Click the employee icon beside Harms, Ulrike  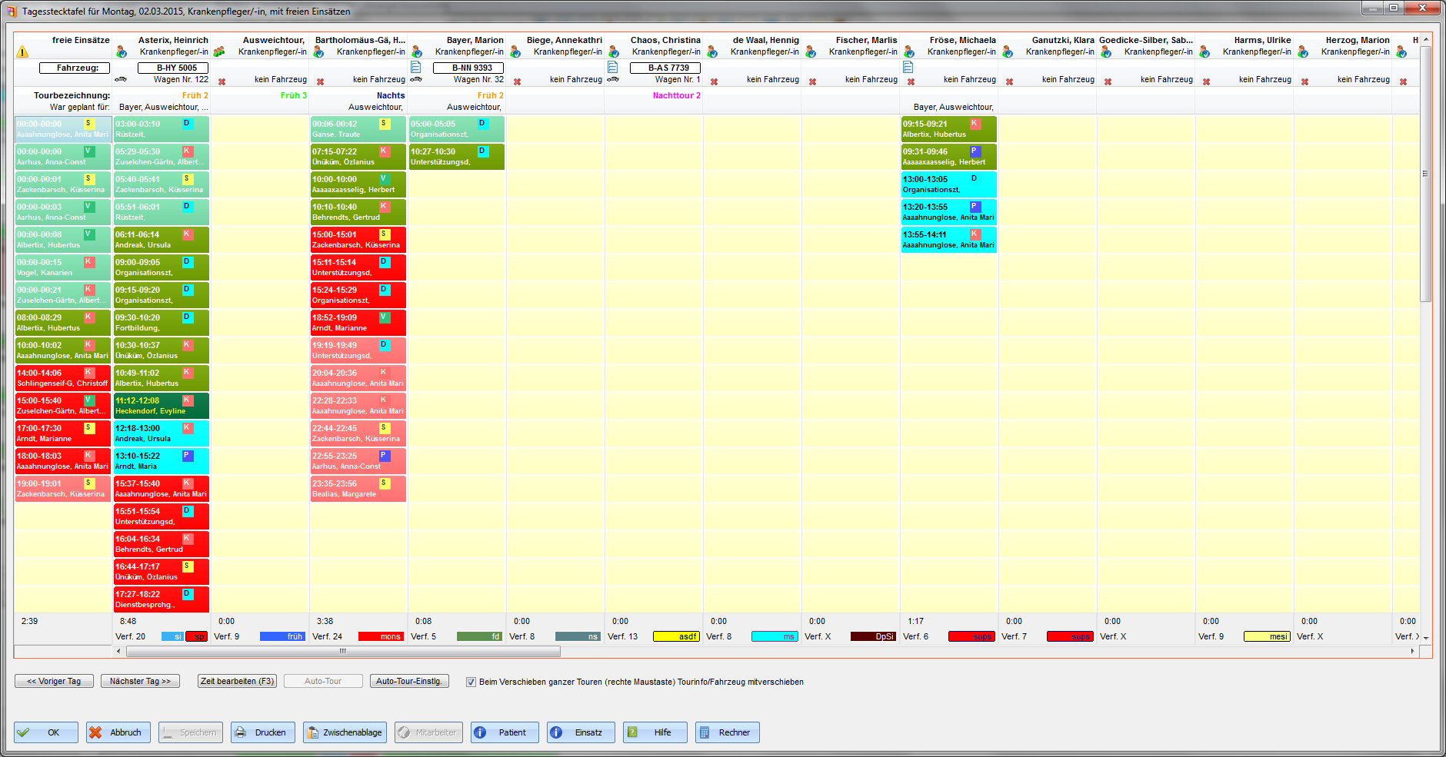point(1204,52)
